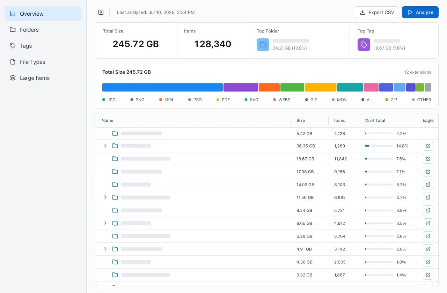Open in Eagle icon for 9.24 GB folder
The image size is (447, 293).
(x=428, y=210)
